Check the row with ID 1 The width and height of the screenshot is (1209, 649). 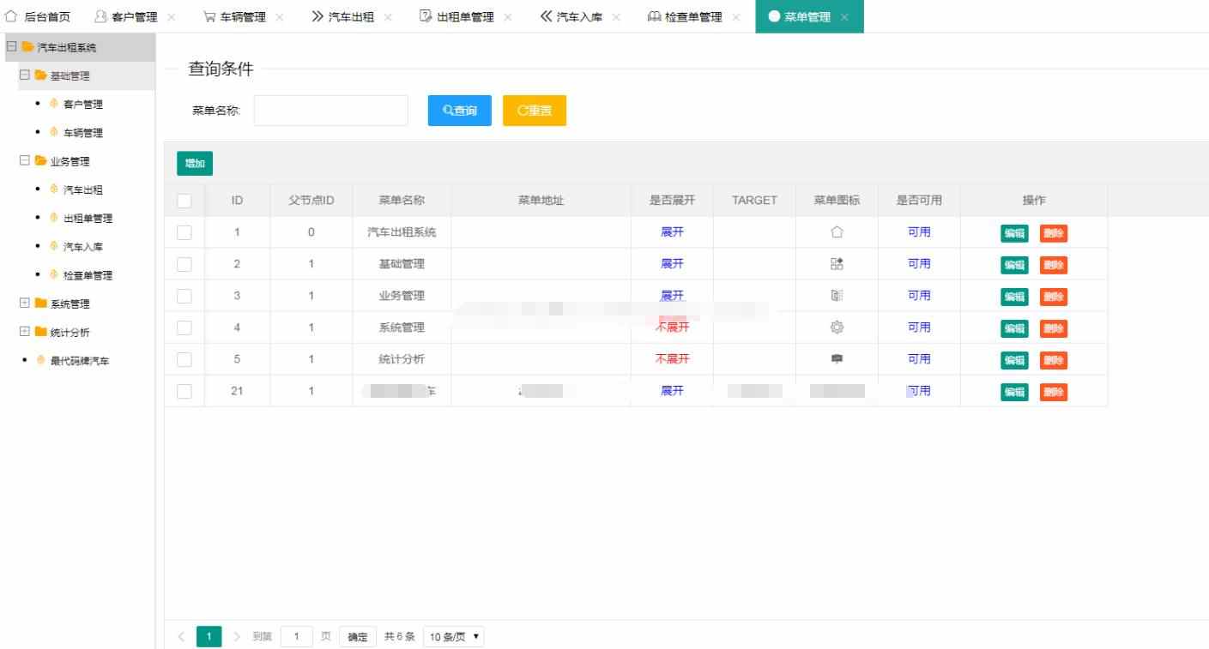click(184, 232)
